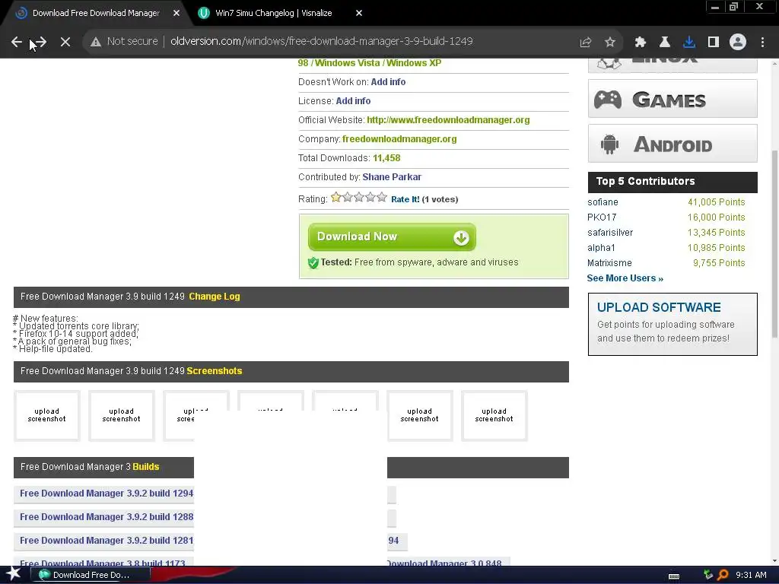Switch to Win7 Simu Changelog tab
This screenshot has width=779, height=584.
274,13
